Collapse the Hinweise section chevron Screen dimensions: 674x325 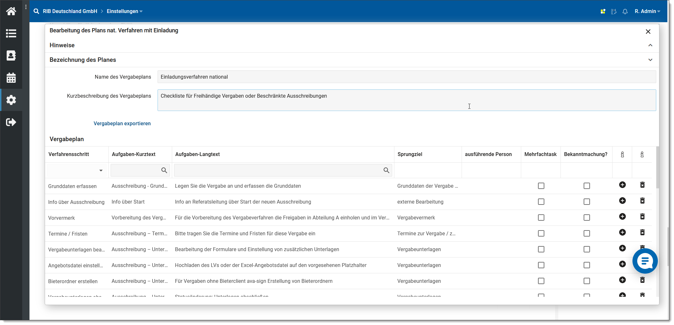pos(650,45)
